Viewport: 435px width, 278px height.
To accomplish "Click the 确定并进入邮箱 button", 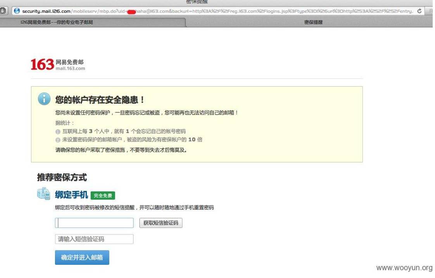I will [82, 257].
